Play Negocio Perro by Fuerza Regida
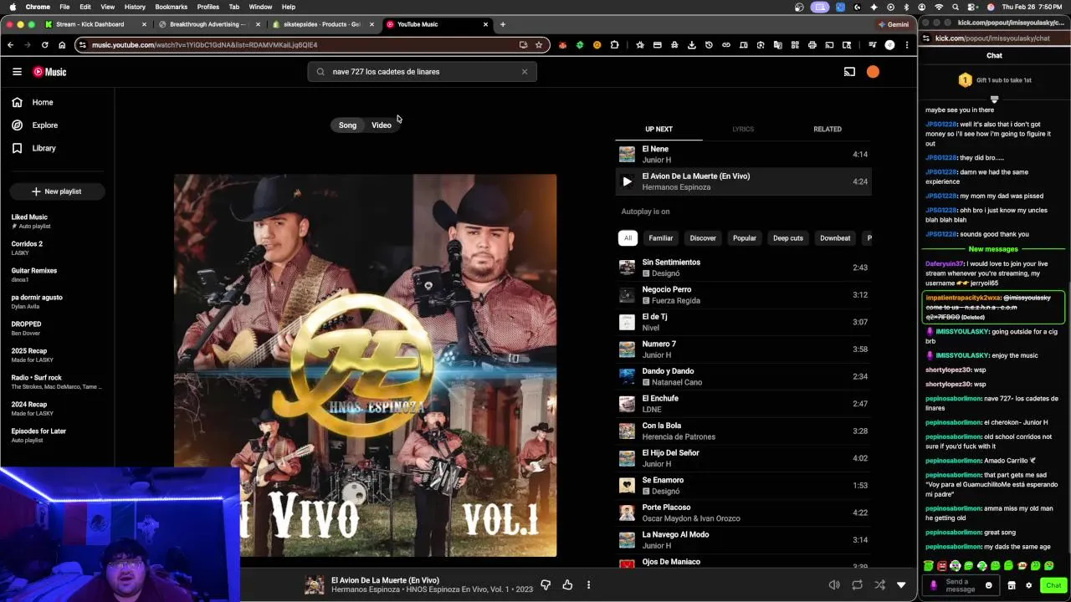This screenshot has height=602, width=1071. coord(743,295)
